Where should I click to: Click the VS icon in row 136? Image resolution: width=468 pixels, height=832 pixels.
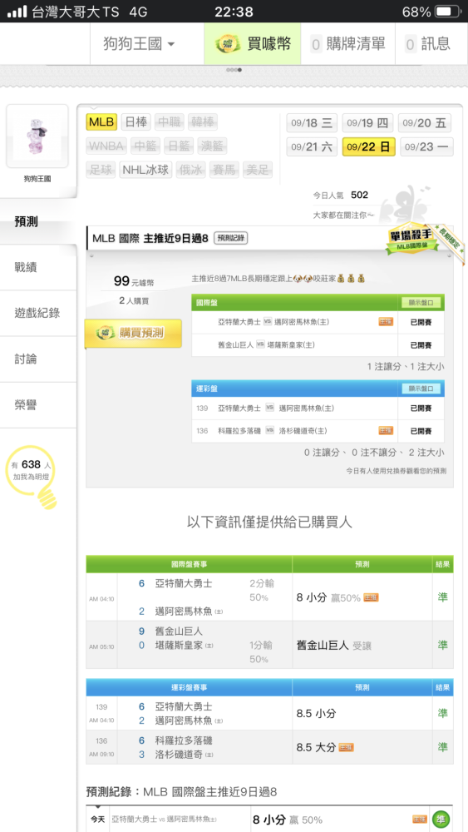(270, 430)
